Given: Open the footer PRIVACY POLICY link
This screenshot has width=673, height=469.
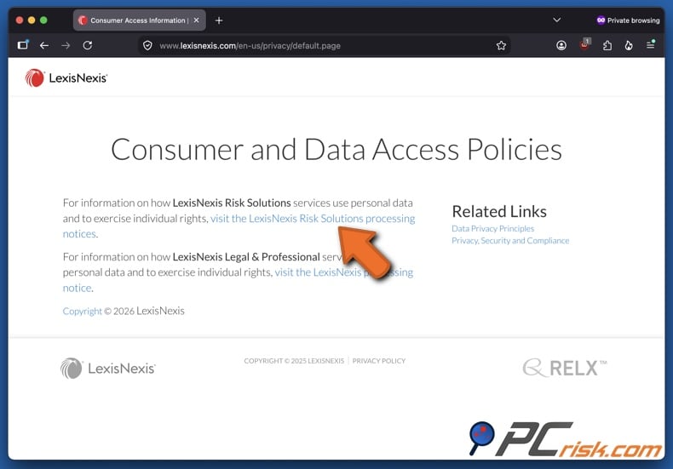Looking at the screenshot, I should (x=379, y=361).
